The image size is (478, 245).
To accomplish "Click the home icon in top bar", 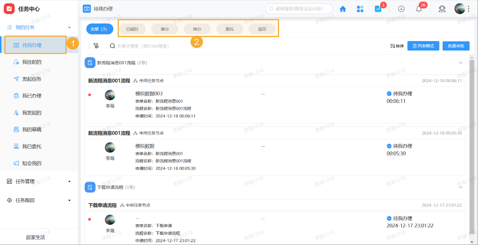I will 342,8.
